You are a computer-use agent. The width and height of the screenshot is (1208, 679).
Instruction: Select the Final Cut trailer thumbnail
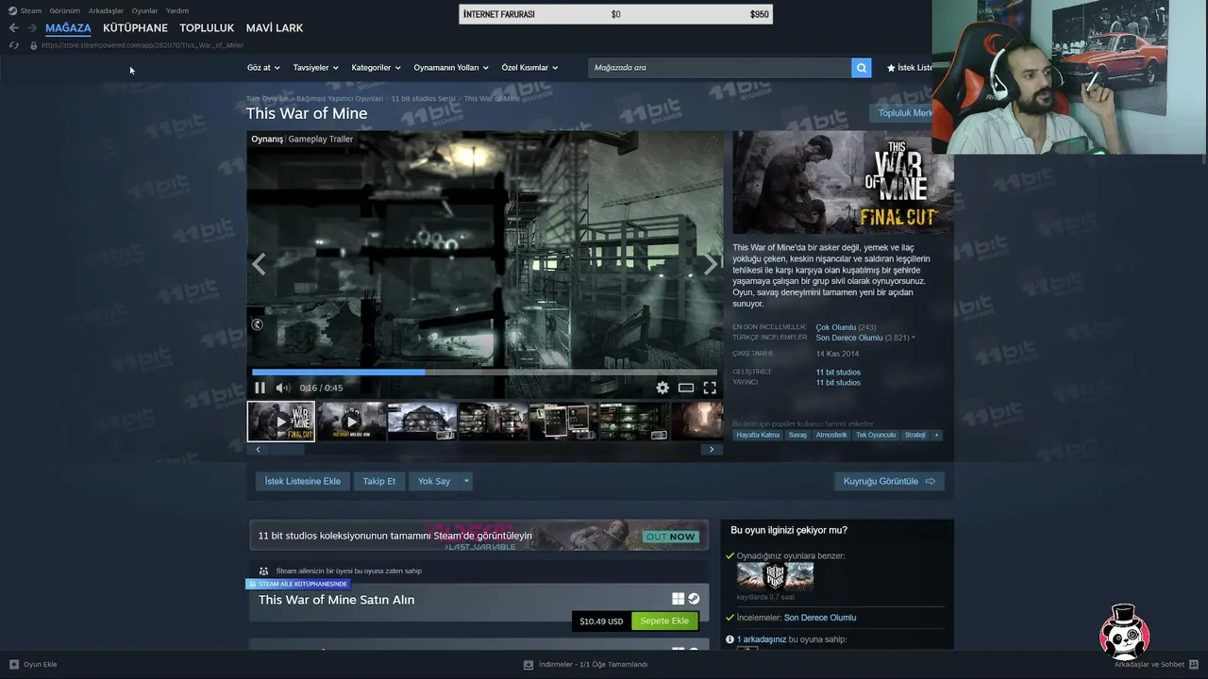click(x=281, y=422)
